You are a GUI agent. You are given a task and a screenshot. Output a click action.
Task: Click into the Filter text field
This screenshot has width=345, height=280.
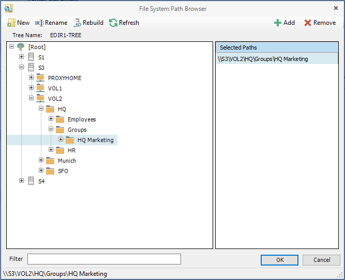pyautogui.click(x=104, y=259)
